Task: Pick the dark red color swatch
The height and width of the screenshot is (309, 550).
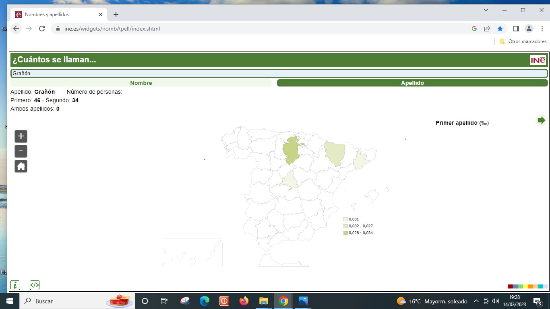Action: (510, 286)
